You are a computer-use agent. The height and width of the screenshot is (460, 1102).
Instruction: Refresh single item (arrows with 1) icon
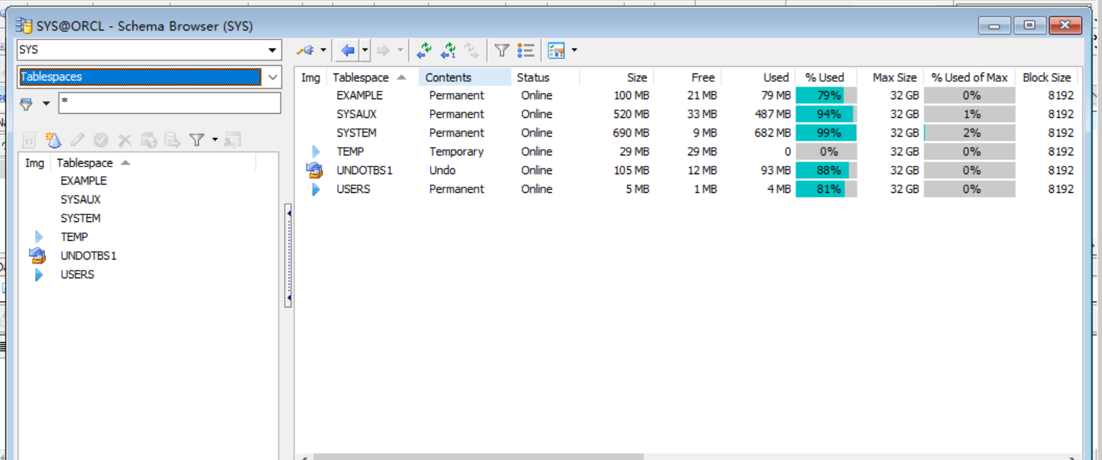pyautogui.click(x=449, y=50)
